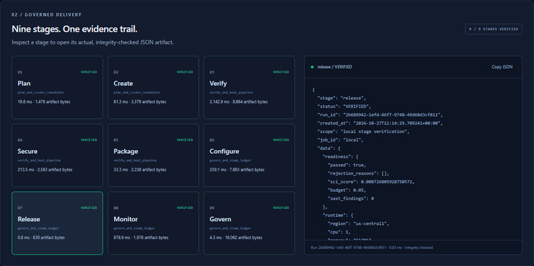Click "213.5 ms · 2,563 artifact bytes" on Secure
Screen dimensions: 534x266
pos(45,170)
